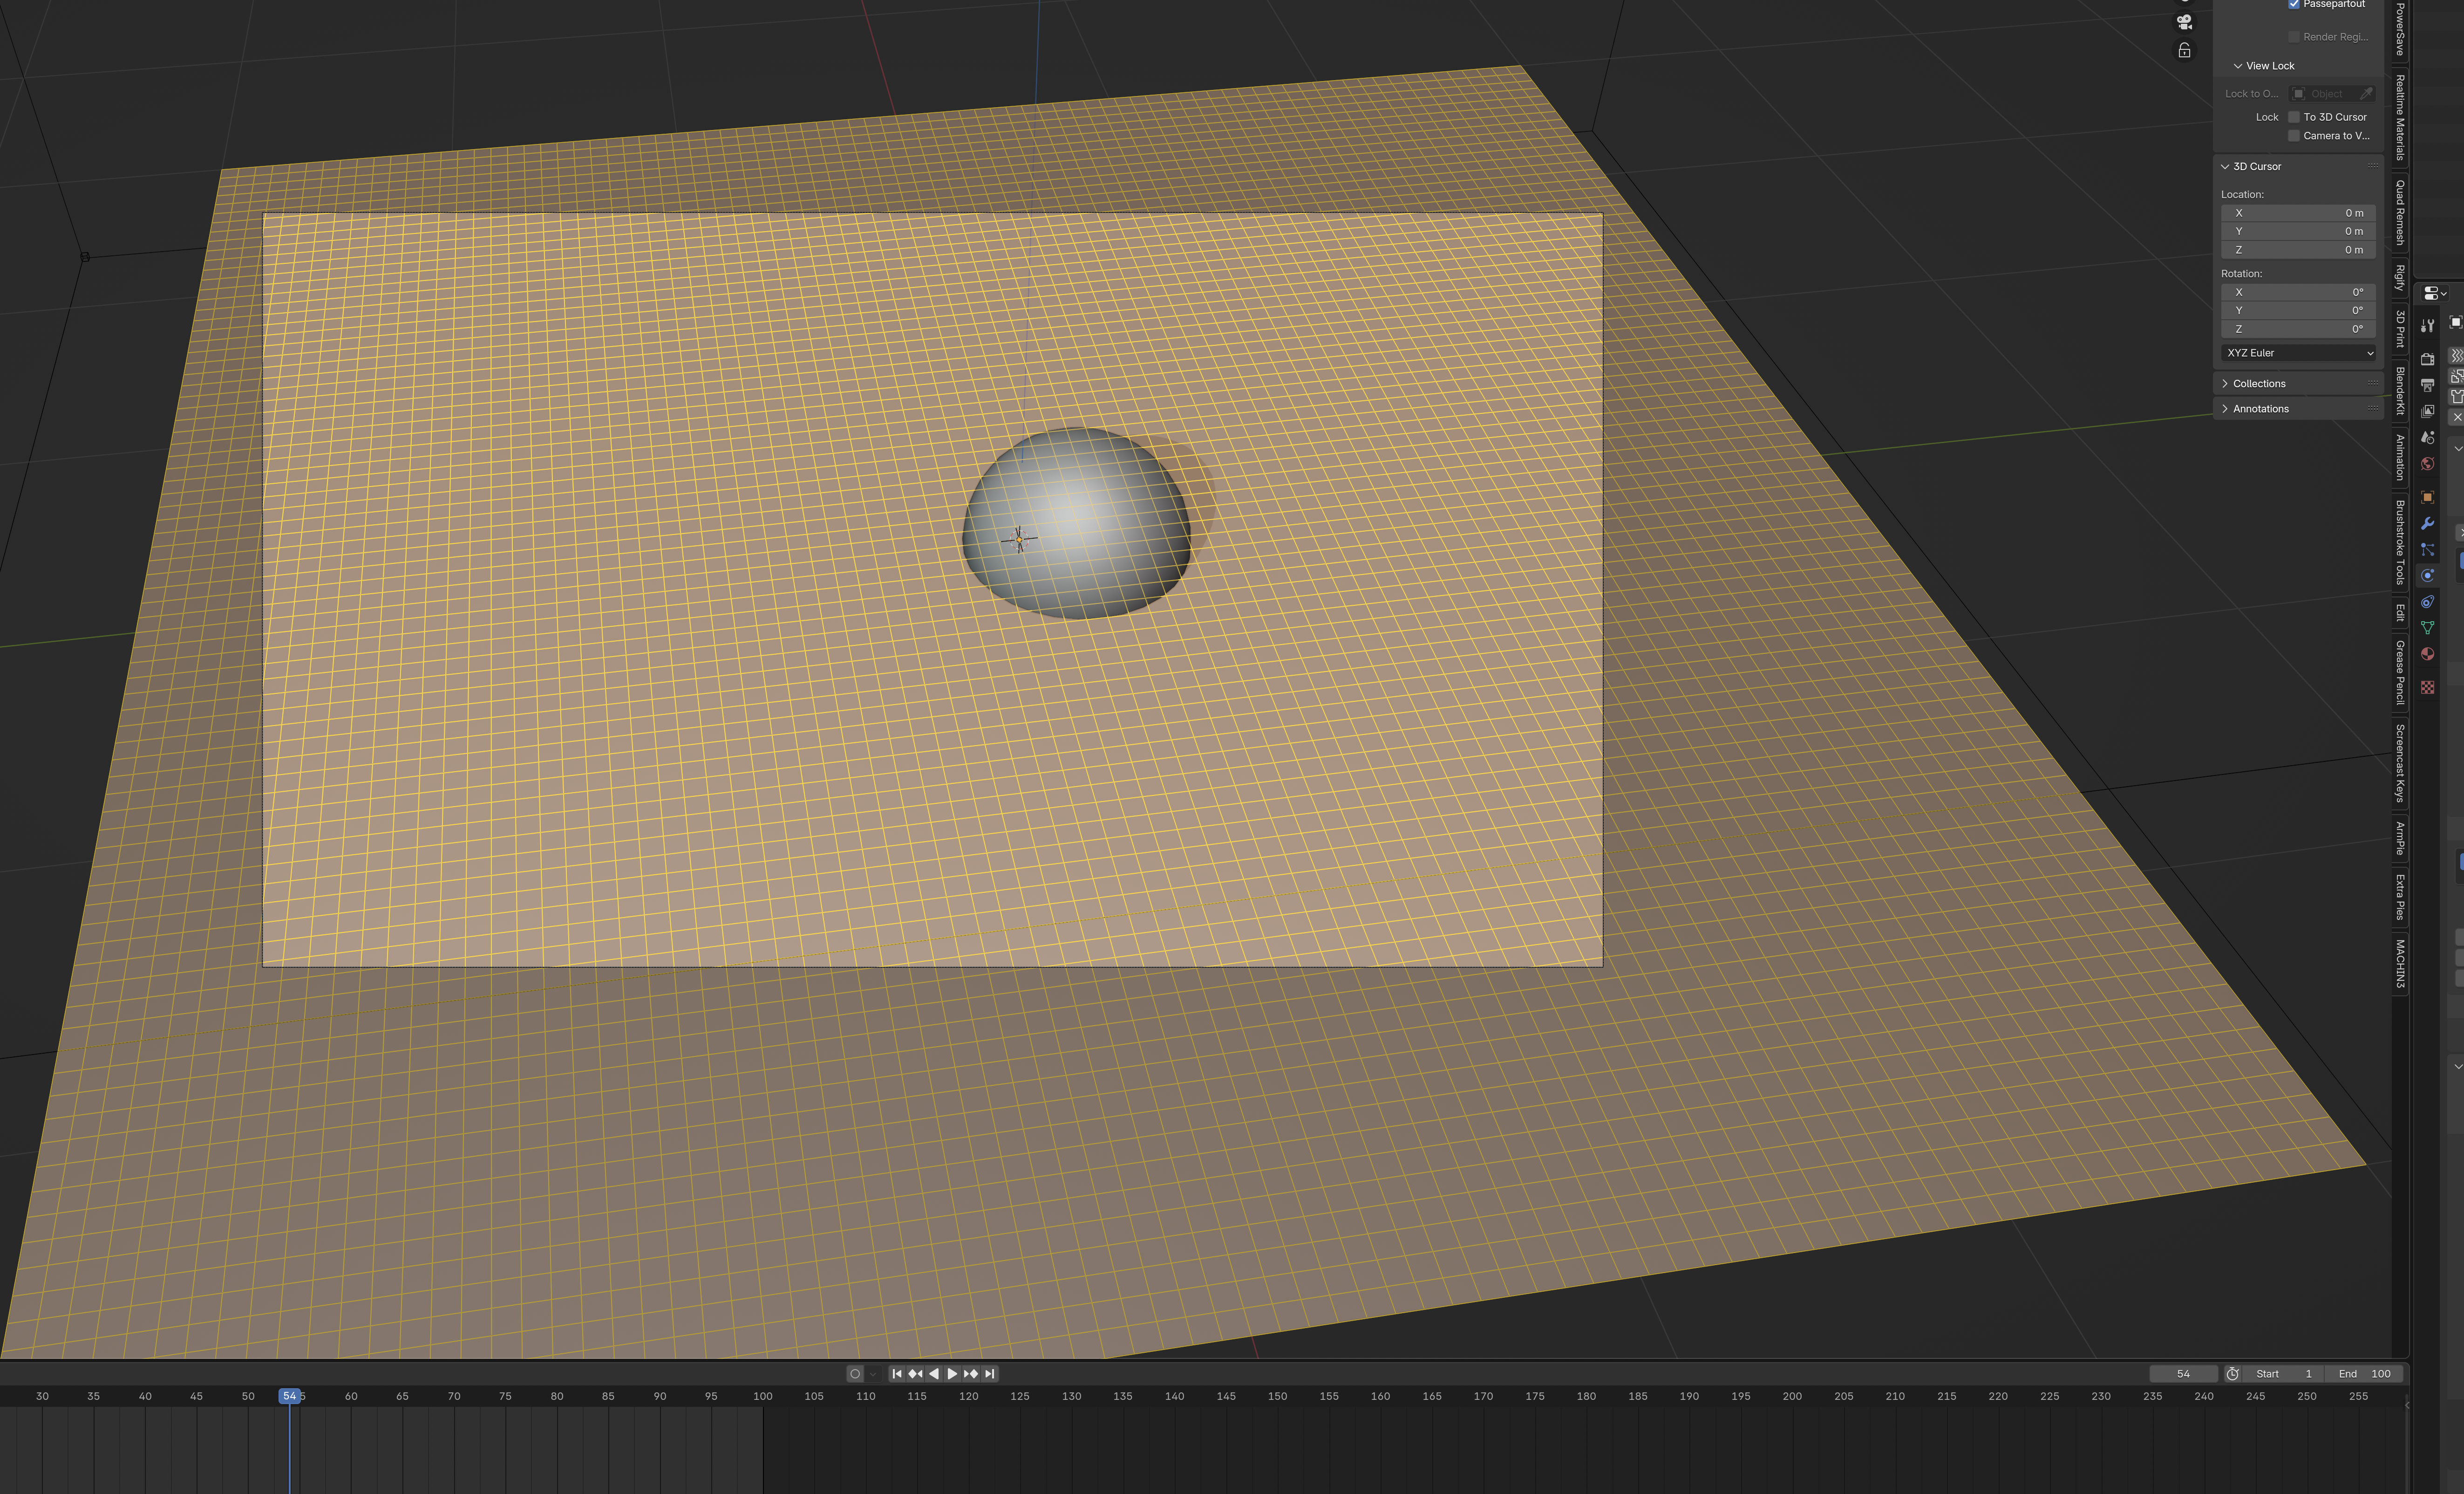
Task: Switch to the Grease Pencil sidebar tab
Action: [2400, 672]
